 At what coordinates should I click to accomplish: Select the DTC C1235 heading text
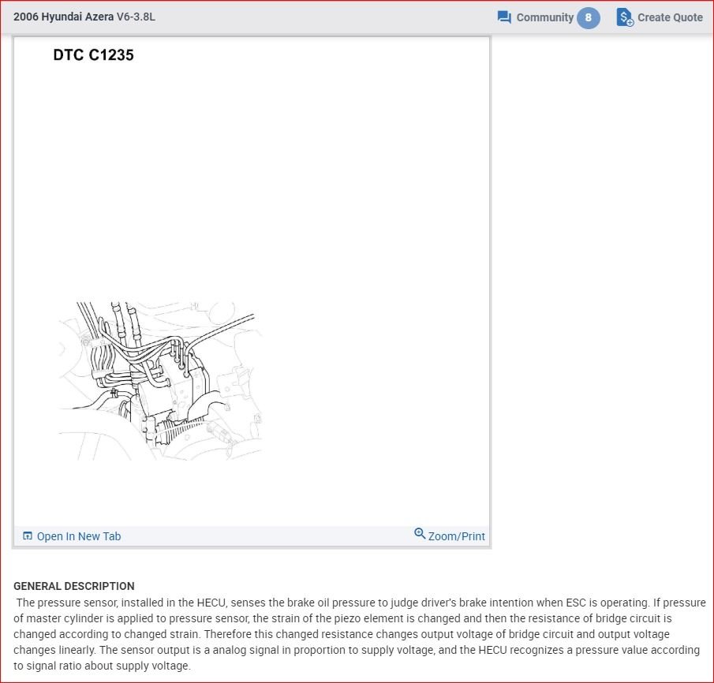(93, 55)
